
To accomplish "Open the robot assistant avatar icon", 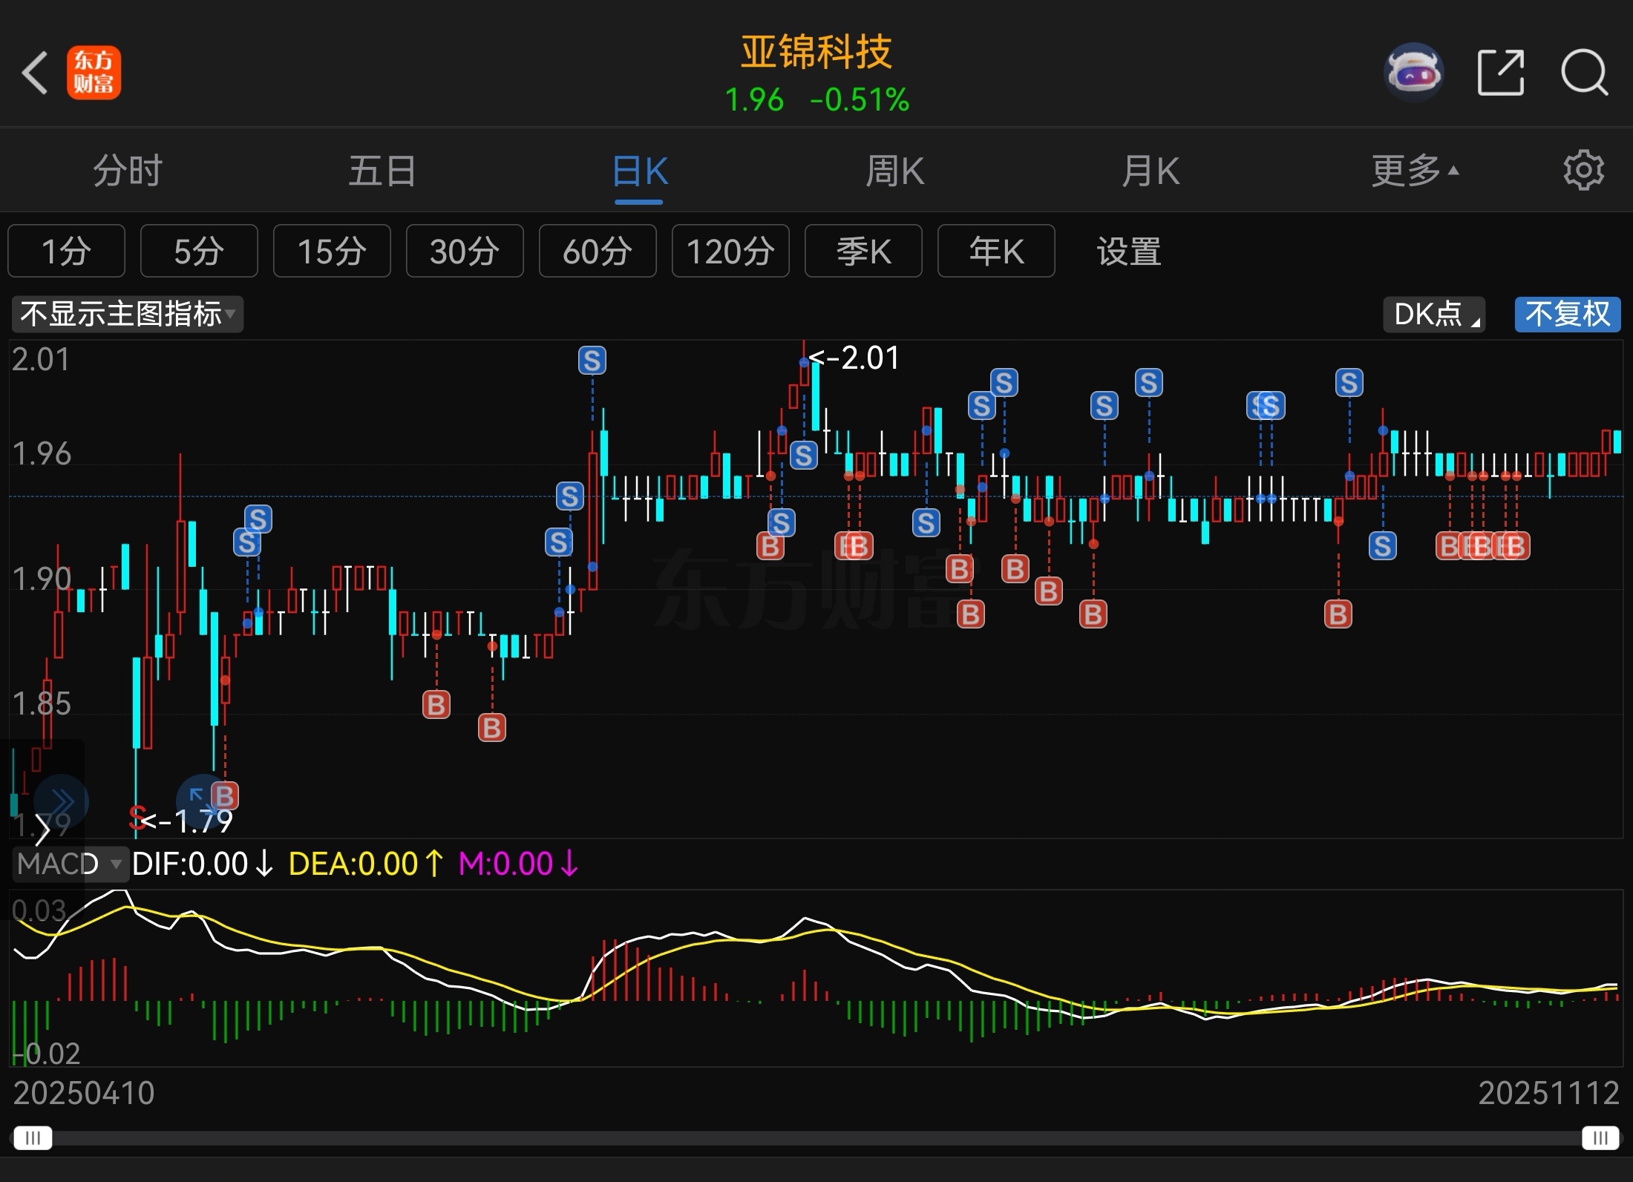I will point(1413,73).
